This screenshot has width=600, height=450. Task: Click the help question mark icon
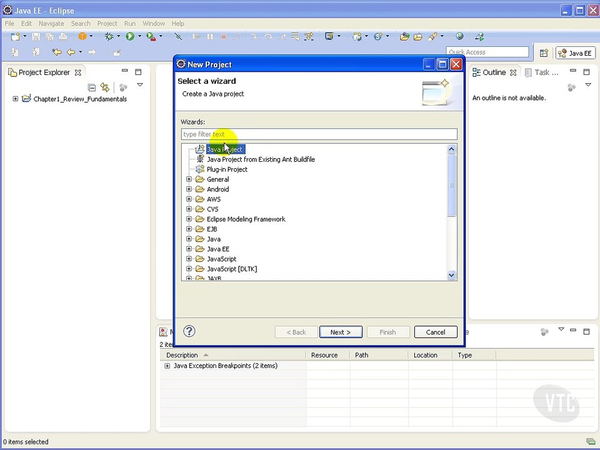(189, 331)
